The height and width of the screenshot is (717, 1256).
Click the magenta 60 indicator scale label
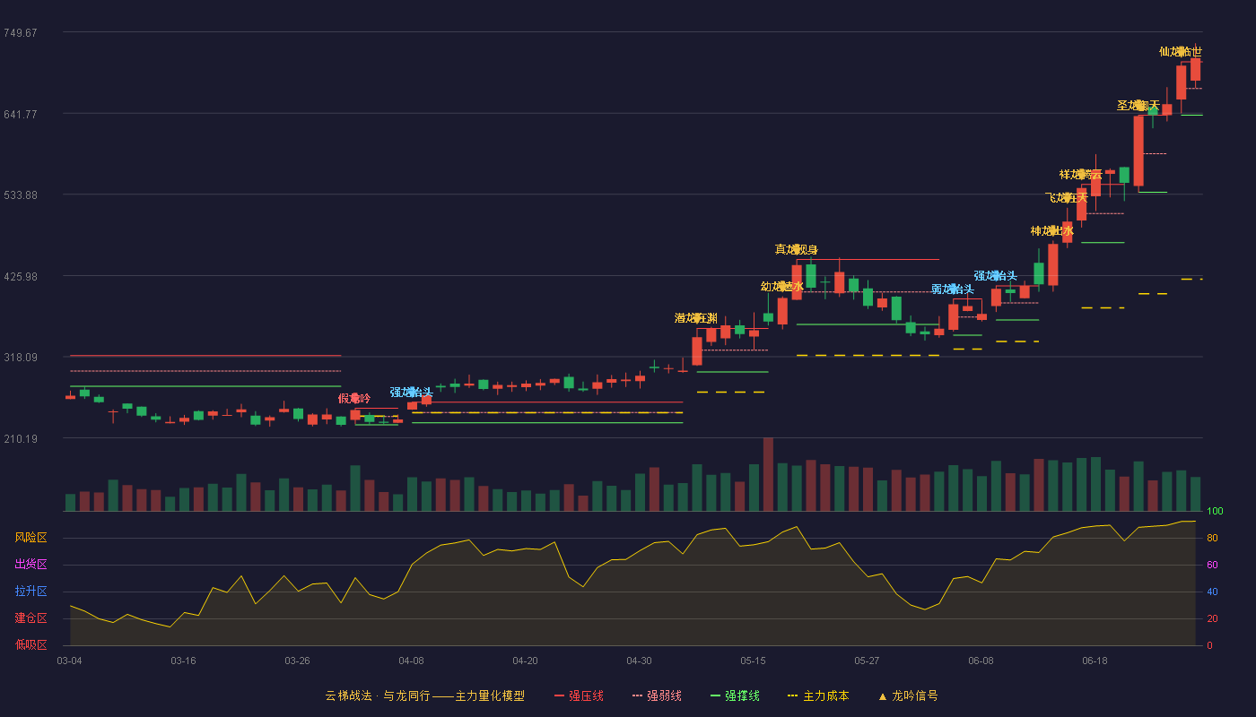[1212, 565]
